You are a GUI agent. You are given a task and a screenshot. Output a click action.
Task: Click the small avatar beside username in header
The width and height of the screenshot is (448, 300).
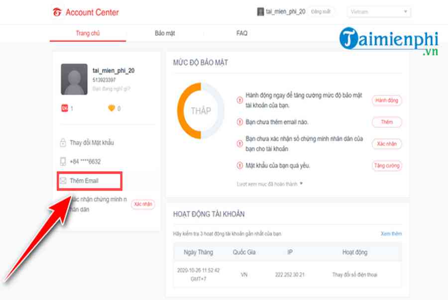(x=260, y=11)
